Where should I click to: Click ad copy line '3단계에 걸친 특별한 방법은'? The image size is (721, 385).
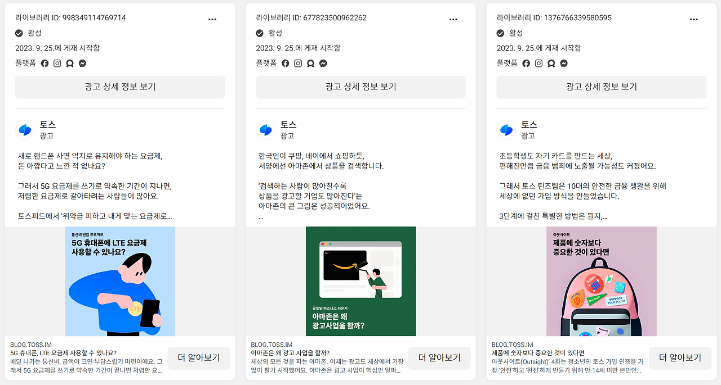553,216
